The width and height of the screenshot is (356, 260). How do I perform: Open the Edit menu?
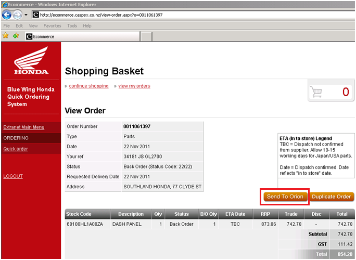[x=19, y=25]
